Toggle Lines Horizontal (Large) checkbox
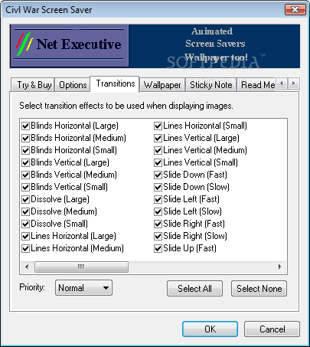310x347 pixels. [x=25, y=236]
